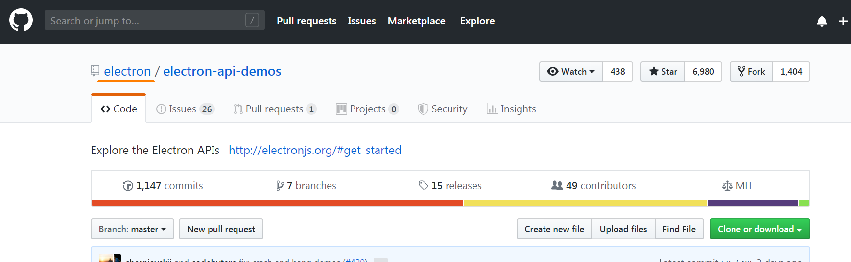Screen dimensions: 851x262
Task: Focus the Search or jump to field
Action: coord(155,20)
